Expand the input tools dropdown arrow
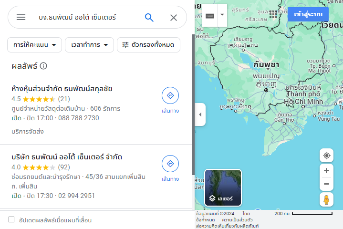The image size is (343, 229). pos(222,15)
